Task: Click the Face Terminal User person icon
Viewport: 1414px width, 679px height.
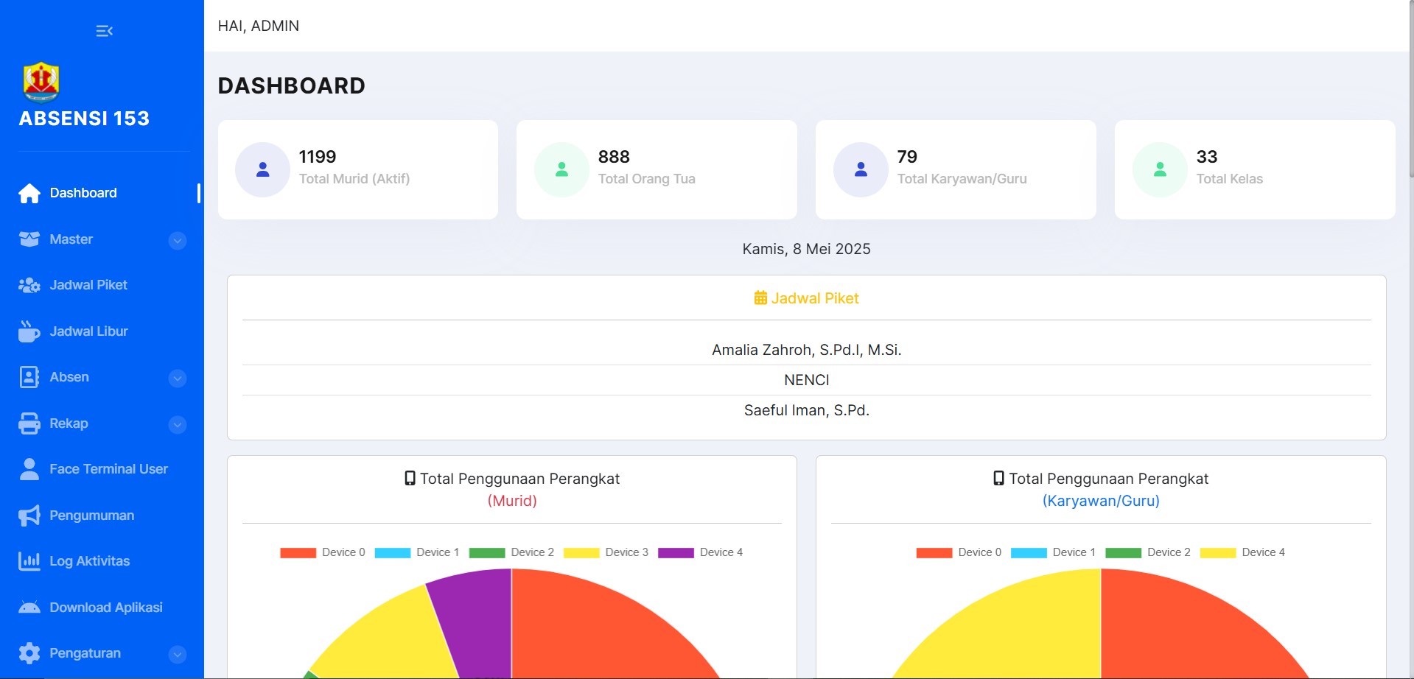Action: pos(29,469)
